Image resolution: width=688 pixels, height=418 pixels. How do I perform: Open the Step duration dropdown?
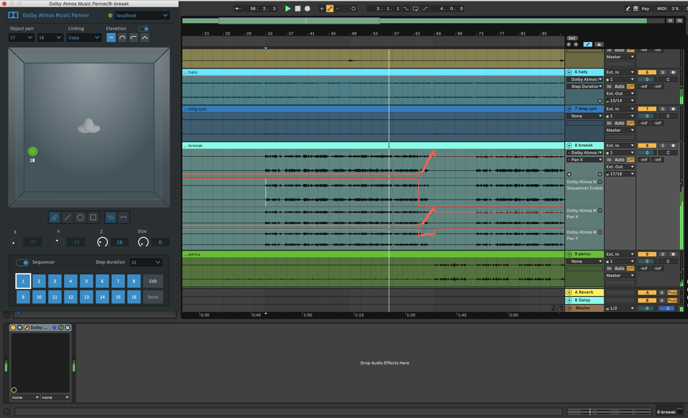point(146,262)
